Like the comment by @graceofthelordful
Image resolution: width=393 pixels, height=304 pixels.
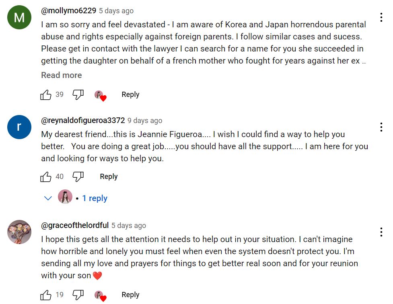(x=46, y=295)
